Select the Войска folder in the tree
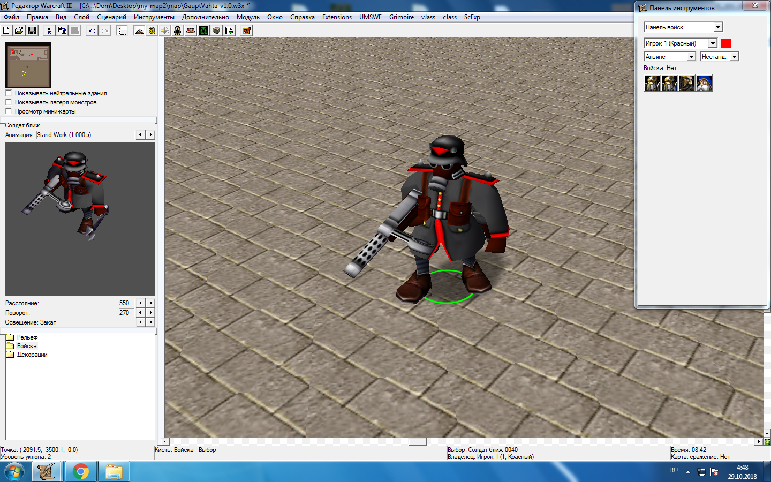771x482 pixels. pos(27,346)
